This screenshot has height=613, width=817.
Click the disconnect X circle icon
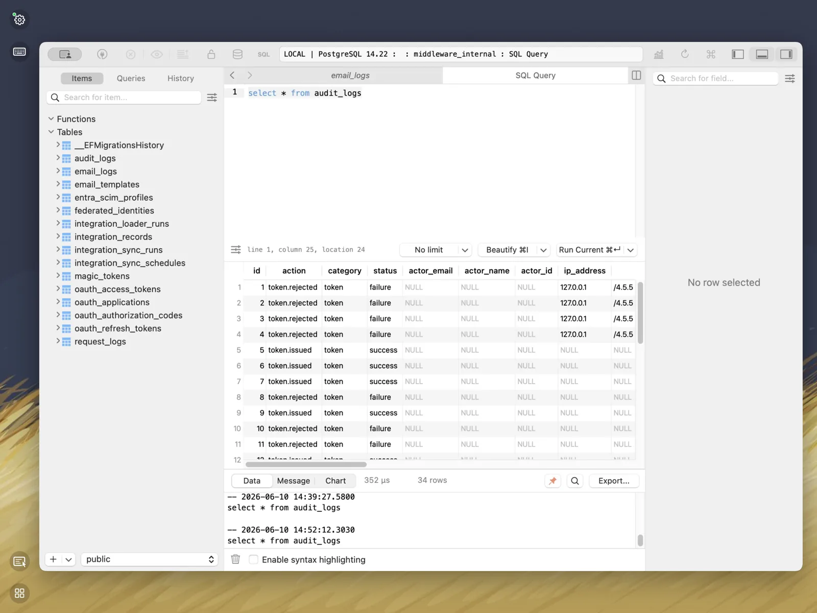131,54
